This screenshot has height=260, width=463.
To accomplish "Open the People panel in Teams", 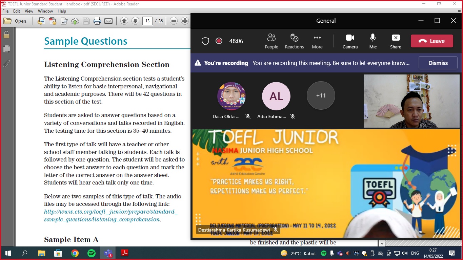I will pyautogui.click(x=271, y=41).
